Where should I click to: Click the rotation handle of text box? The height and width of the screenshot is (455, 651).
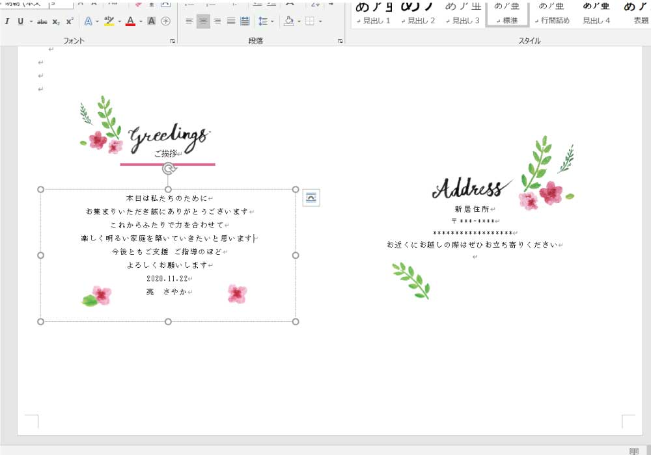pos(168,169)
